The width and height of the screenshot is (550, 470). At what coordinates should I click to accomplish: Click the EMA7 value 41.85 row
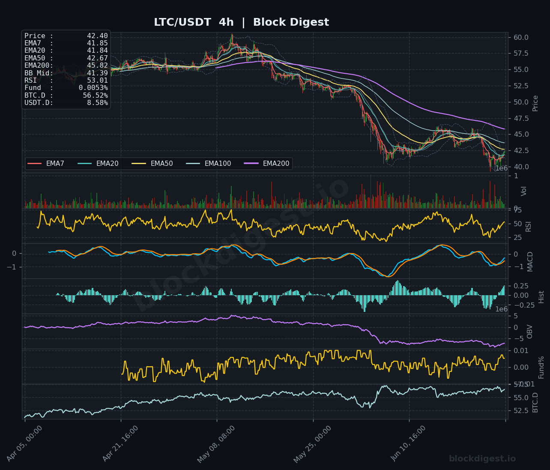tap(66, 43)
